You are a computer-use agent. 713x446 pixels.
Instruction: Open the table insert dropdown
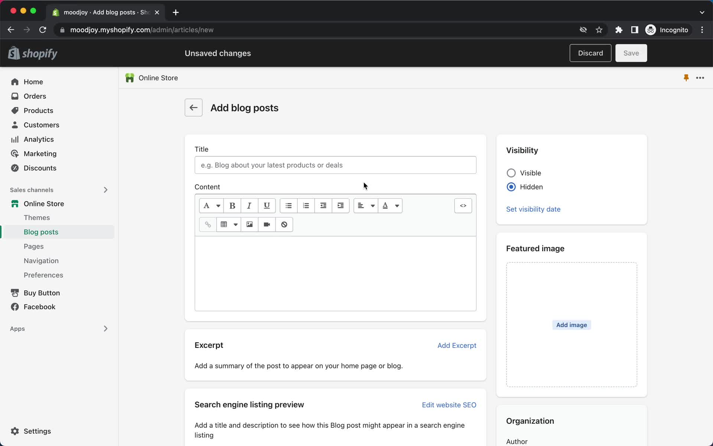pyautogui.click(x=229, y=224)
